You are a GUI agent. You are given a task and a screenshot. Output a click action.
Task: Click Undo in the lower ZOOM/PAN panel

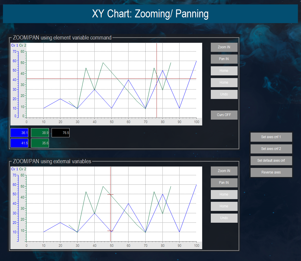pos(224,218)
